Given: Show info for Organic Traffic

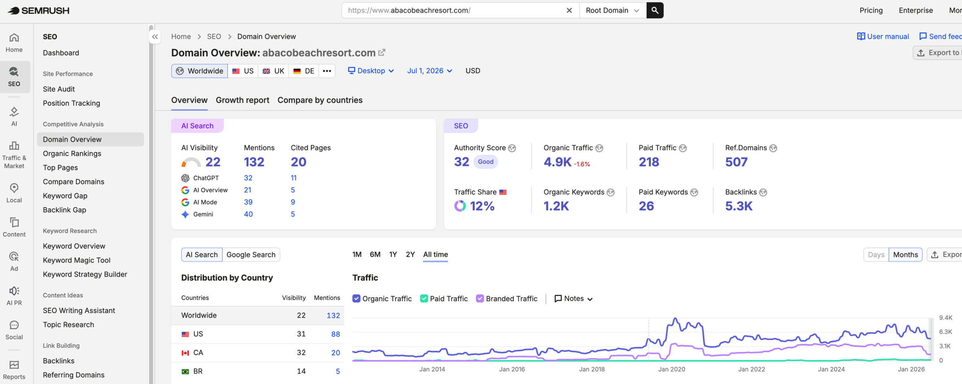Looking at the screenshot, I should [x=599, y=148].
